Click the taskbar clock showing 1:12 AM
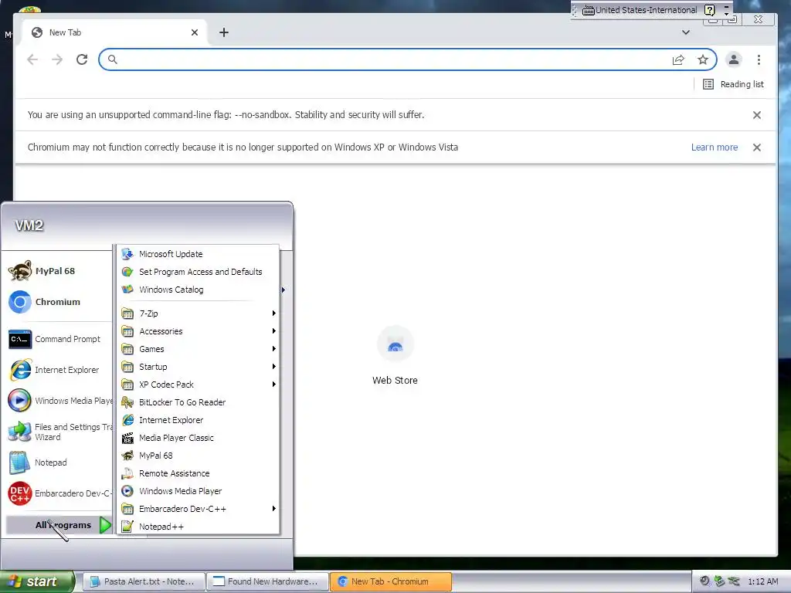Screen dimensions: 791x593 pos(762,581)
